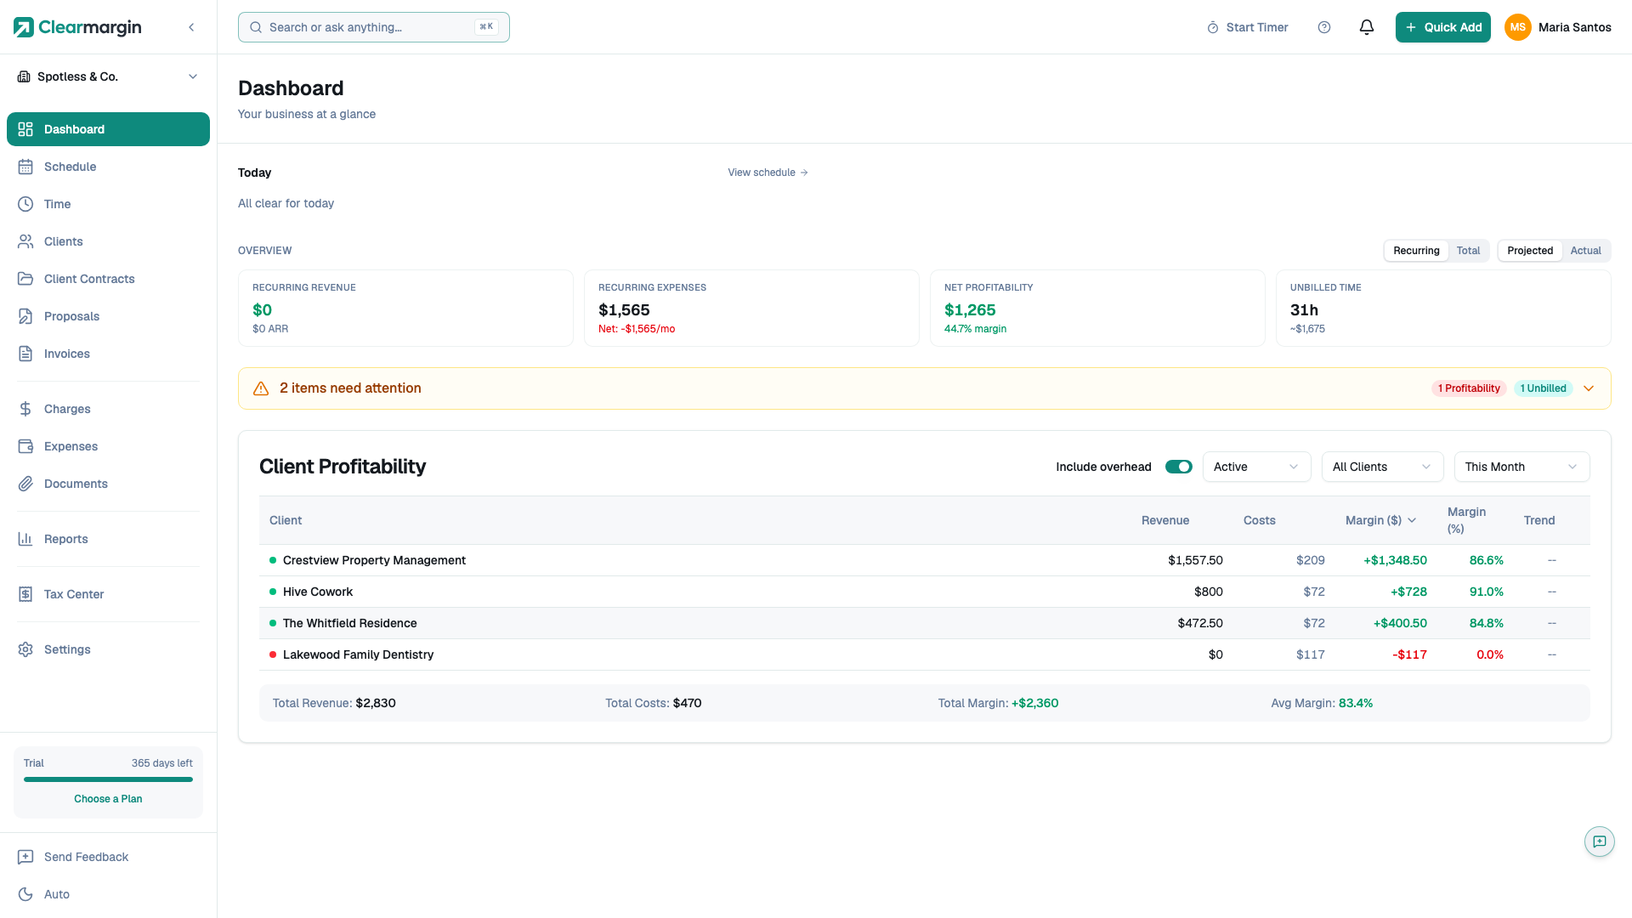Go to the Reports page

[65, 539]
